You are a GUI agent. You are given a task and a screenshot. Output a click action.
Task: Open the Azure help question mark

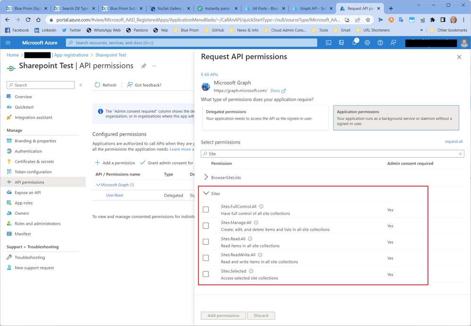click(380, 42)
